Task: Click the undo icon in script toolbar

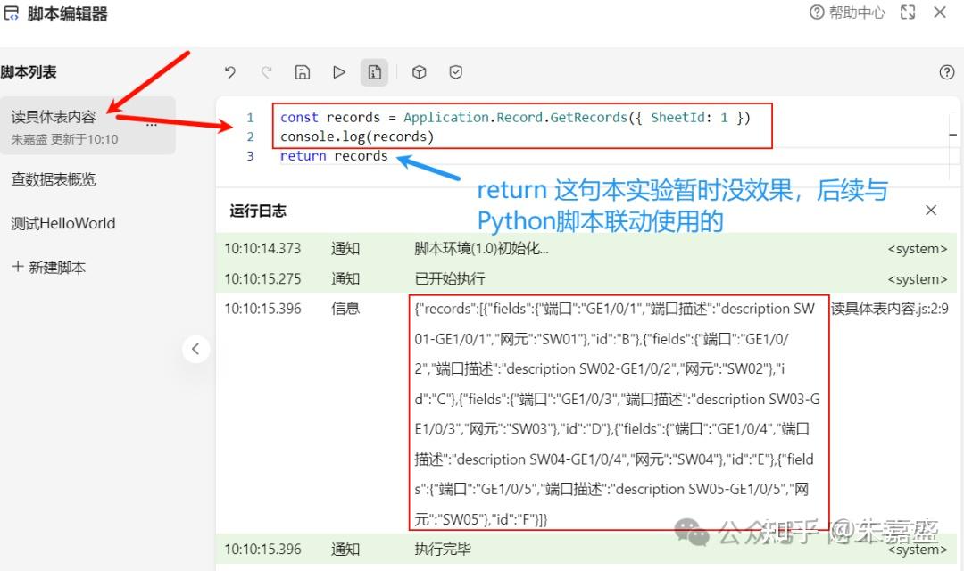Action: 230,72
